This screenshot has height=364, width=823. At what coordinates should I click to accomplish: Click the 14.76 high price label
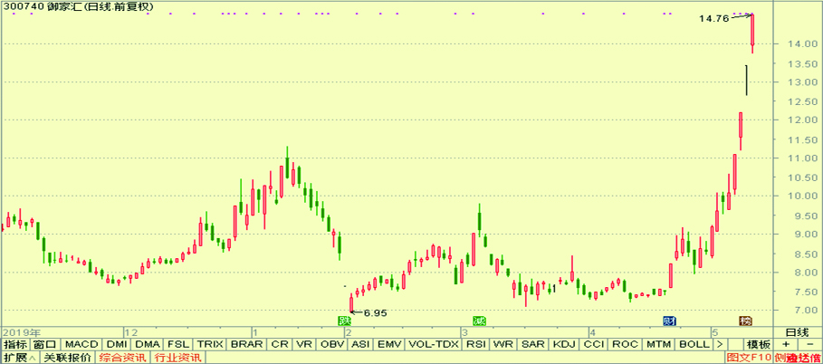[713, 18]
